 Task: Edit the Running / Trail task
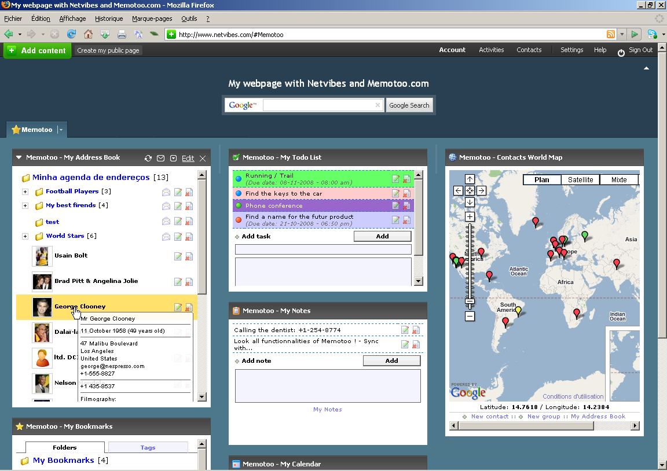395,179
